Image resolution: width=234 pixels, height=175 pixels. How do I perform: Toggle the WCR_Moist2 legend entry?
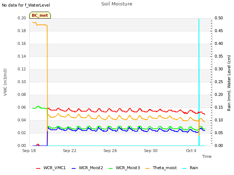(x=87, y=168)
